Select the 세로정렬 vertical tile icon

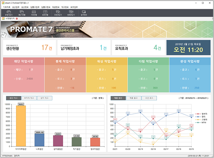tap(45, 13)
